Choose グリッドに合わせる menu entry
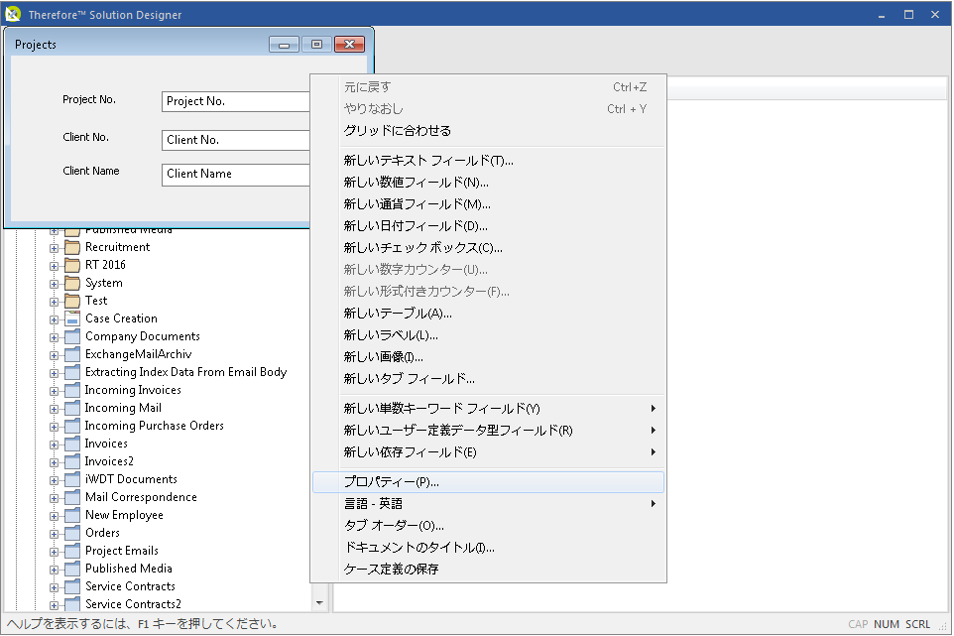 pos(488,131)
